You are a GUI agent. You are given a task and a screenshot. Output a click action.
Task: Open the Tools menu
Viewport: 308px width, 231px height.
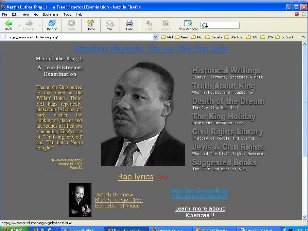pos(67,14)
